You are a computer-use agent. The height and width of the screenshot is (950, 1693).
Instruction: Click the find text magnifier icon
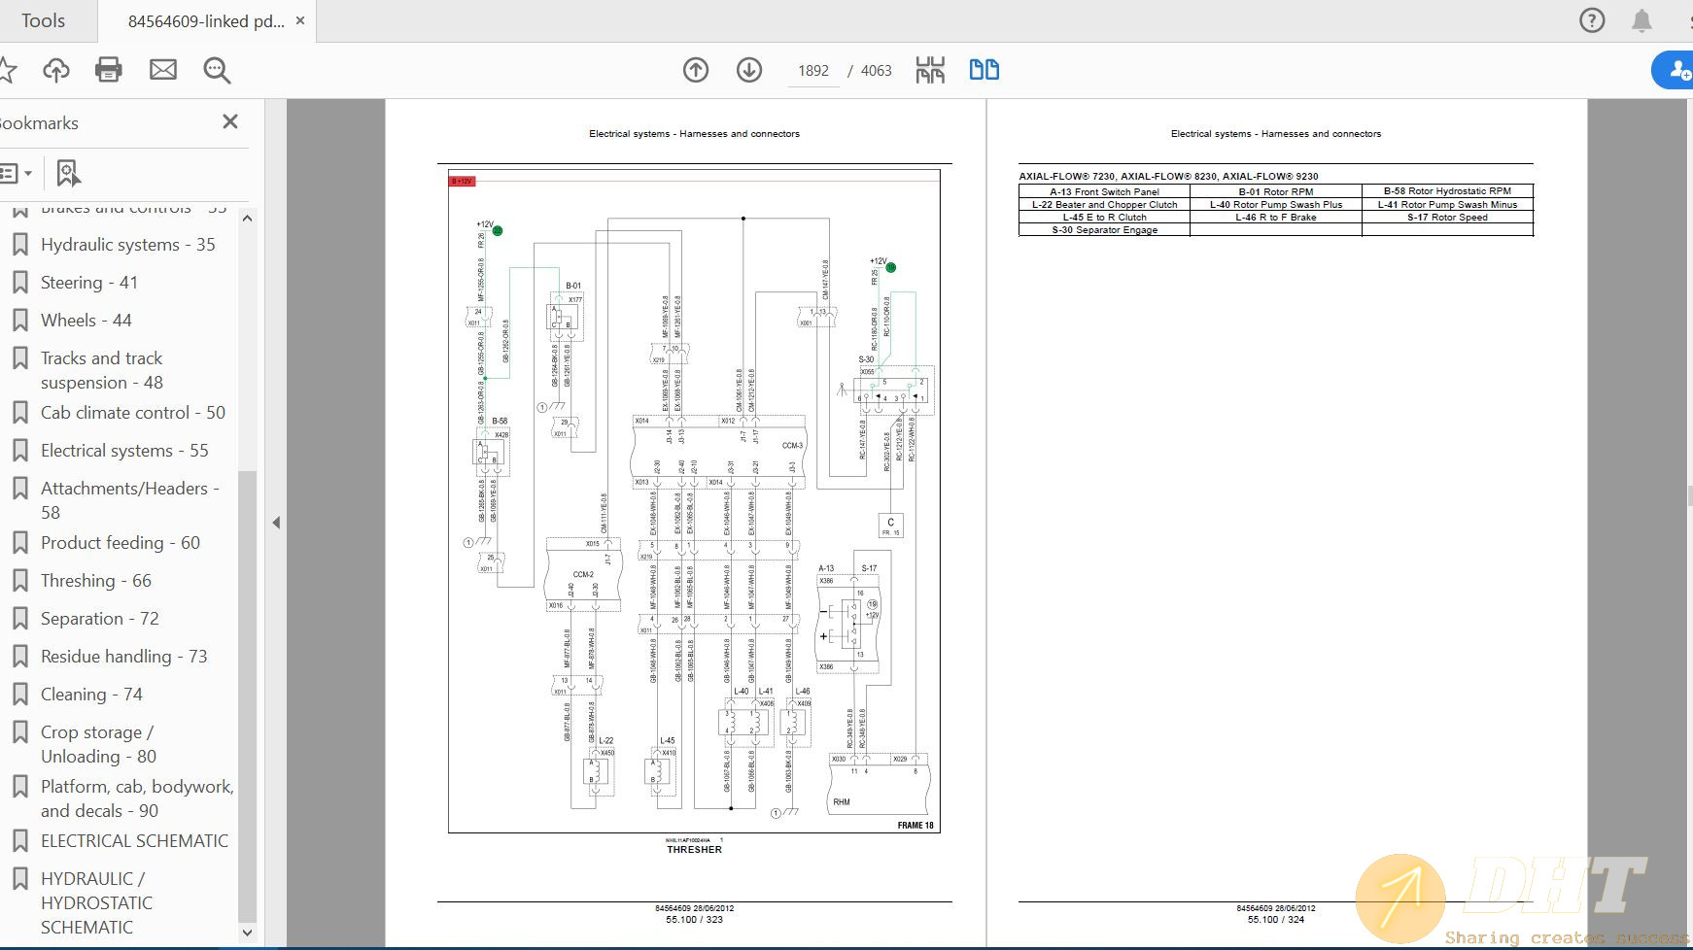[217, 70]
